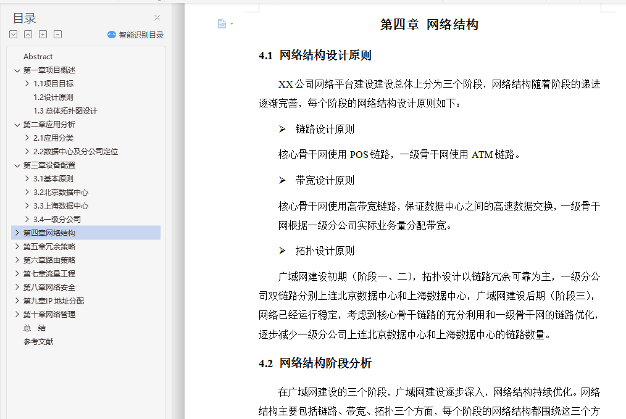The height and width of the screenshot is (419, 626).
Task: Collapse 第二章应用分析 chevron
Action: 17,125
